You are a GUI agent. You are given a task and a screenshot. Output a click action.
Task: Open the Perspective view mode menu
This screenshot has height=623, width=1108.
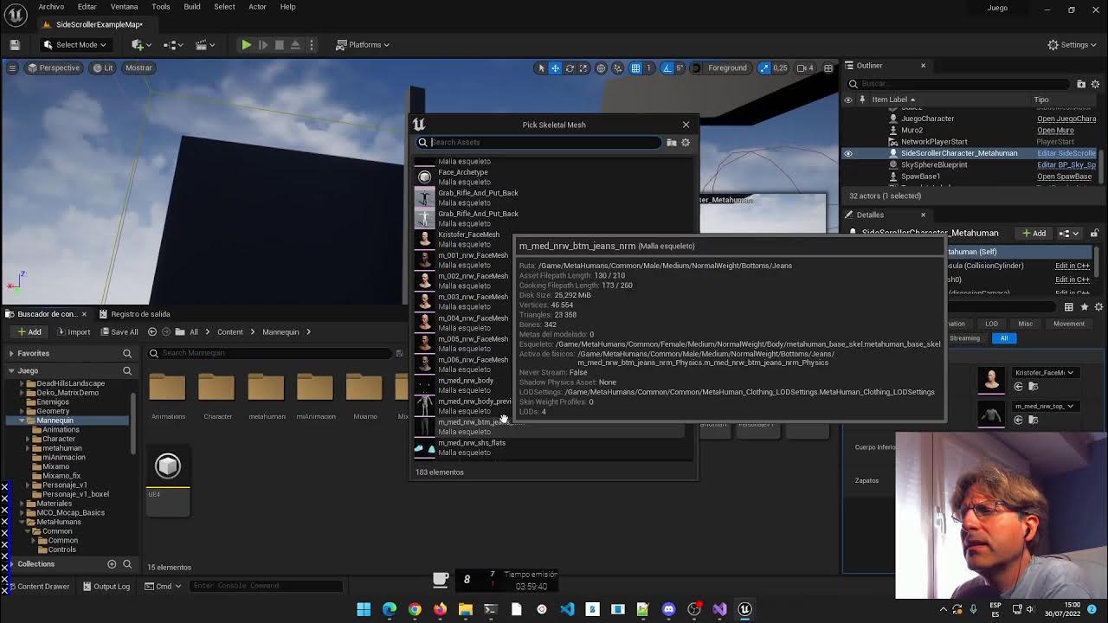[x=53, y=67]
